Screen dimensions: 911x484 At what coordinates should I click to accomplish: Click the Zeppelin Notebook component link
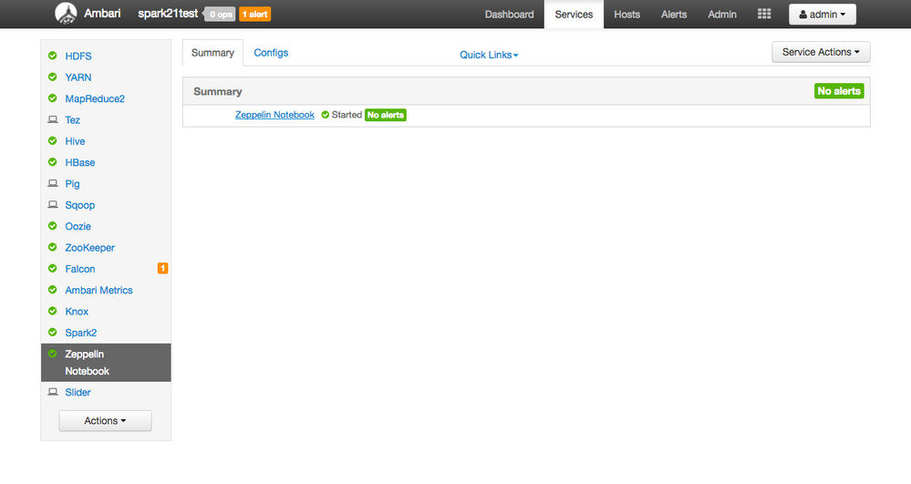coord(274,115)
